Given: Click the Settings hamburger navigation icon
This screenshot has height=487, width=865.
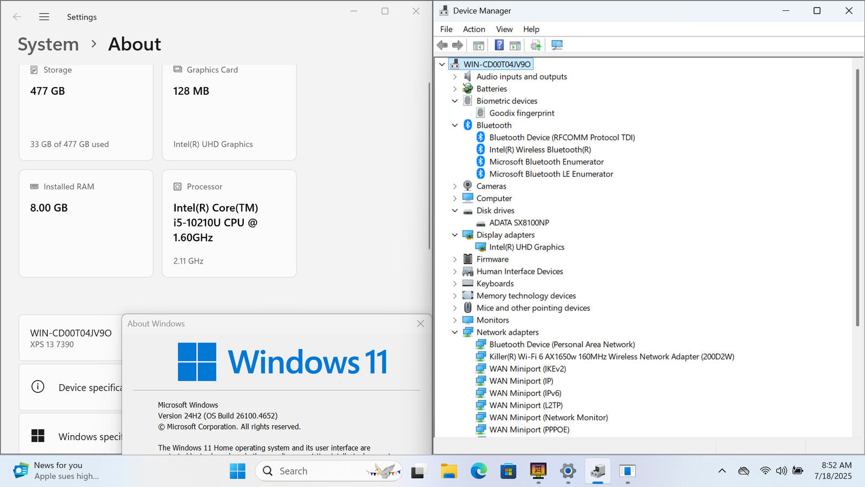Looking at the screenshot, I should click(x=44, y=17).
